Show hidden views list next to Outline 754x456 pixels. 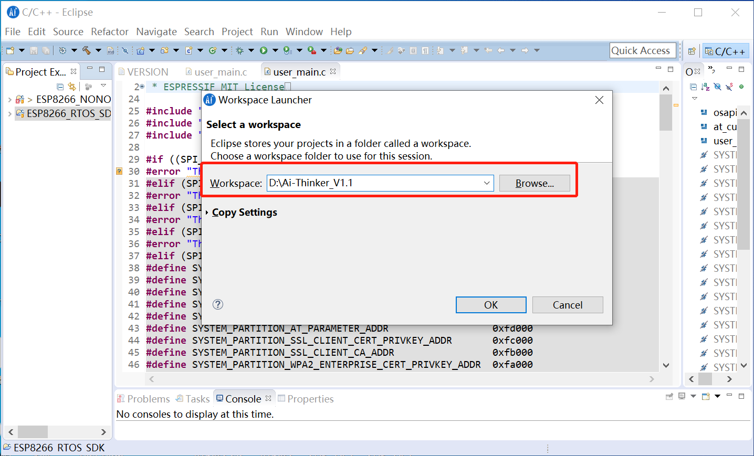tap(711, 69)
